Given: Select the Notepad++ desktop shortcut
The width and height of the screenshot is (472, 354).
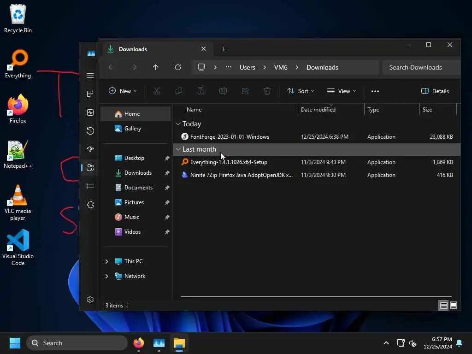Looking at the screenshot, I should tap(18, 154).
